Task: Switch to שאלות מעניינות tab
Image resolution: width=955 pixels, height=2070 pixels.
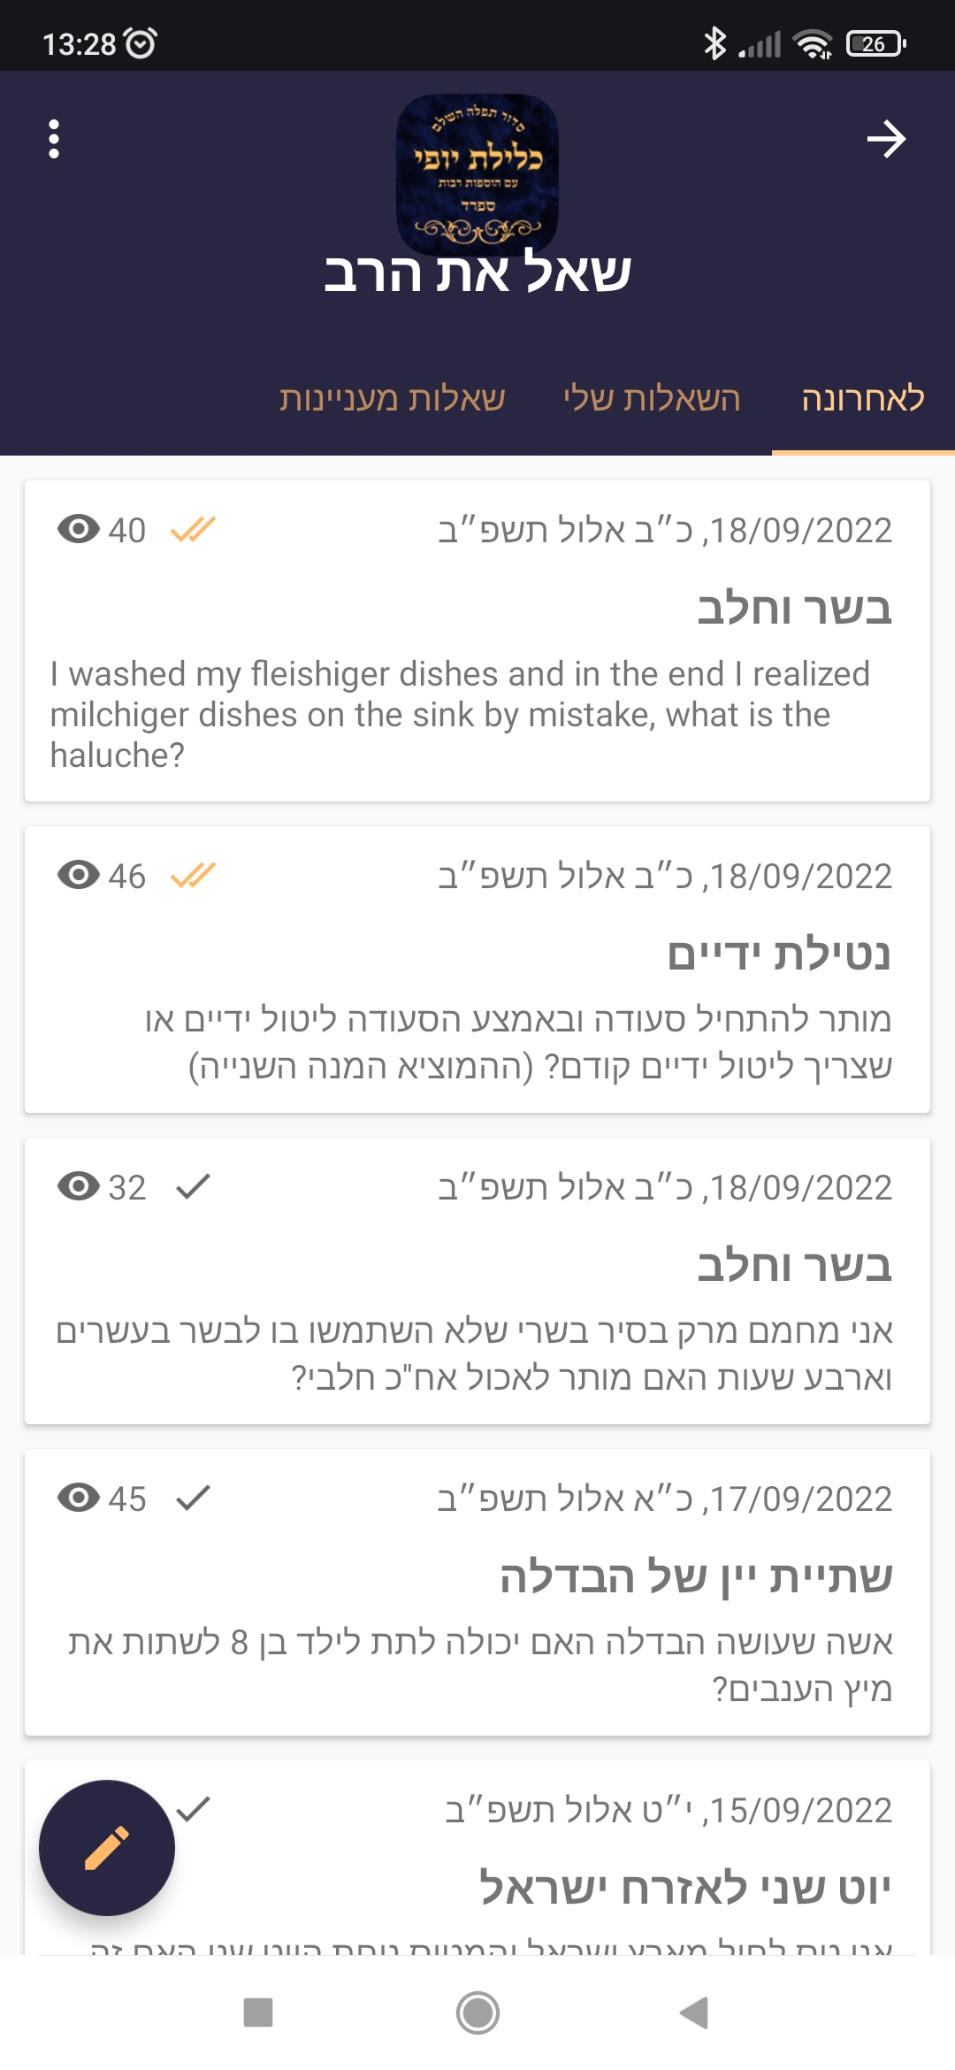Action: click(x=392, y=398)
